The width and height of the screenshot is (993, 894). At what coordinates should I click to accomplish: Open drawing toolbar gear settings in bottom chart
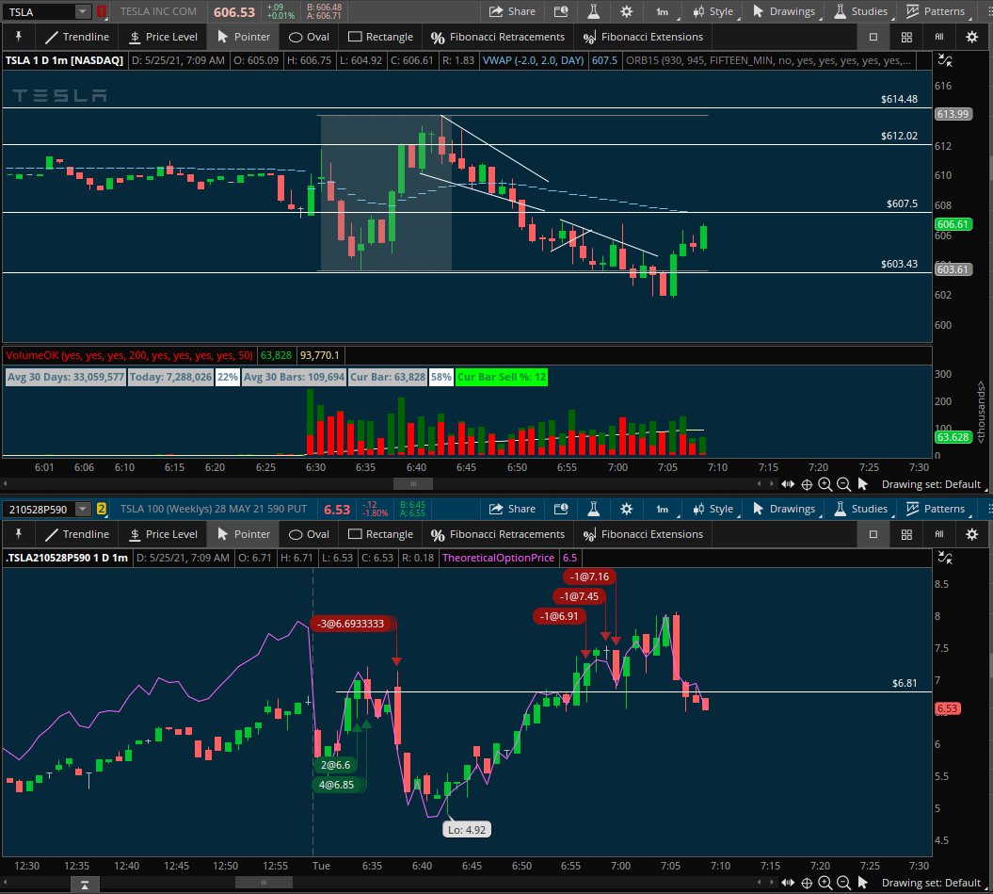coord(972,534)
